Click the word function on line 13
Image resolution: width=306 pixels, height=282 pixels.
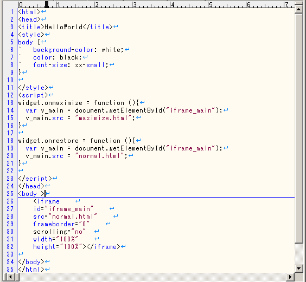pos(109,103)
